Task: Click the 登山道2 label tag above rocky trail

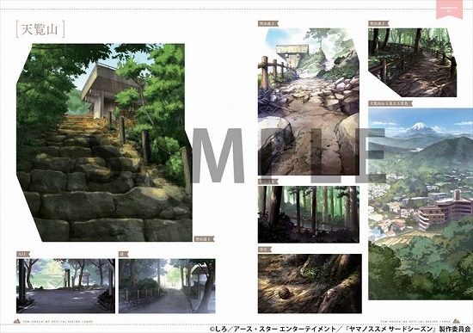Action: (267, 23)
